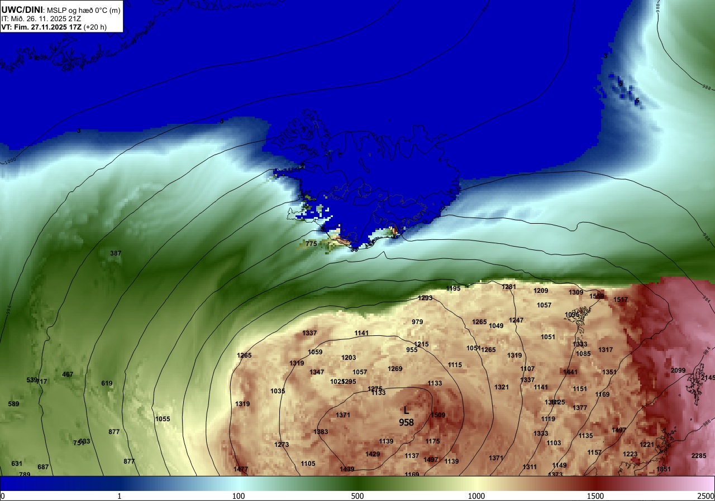The height and width of the screenshot is (501, 715).
Task: Click the 2145 height label
Action: click(707, 378)
